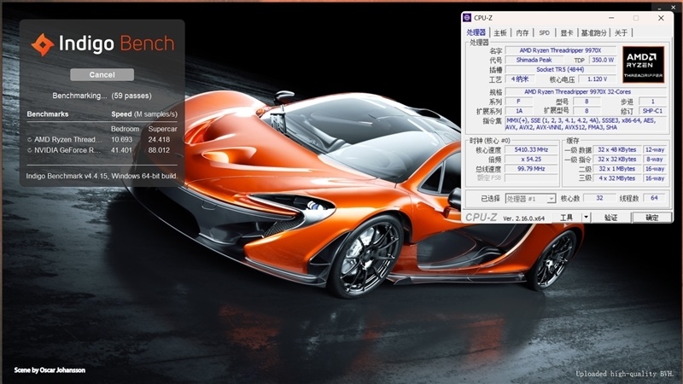The image size is (683, 384).
Task: Open the 工具 tools button
Action: click(x=566, y=218)
